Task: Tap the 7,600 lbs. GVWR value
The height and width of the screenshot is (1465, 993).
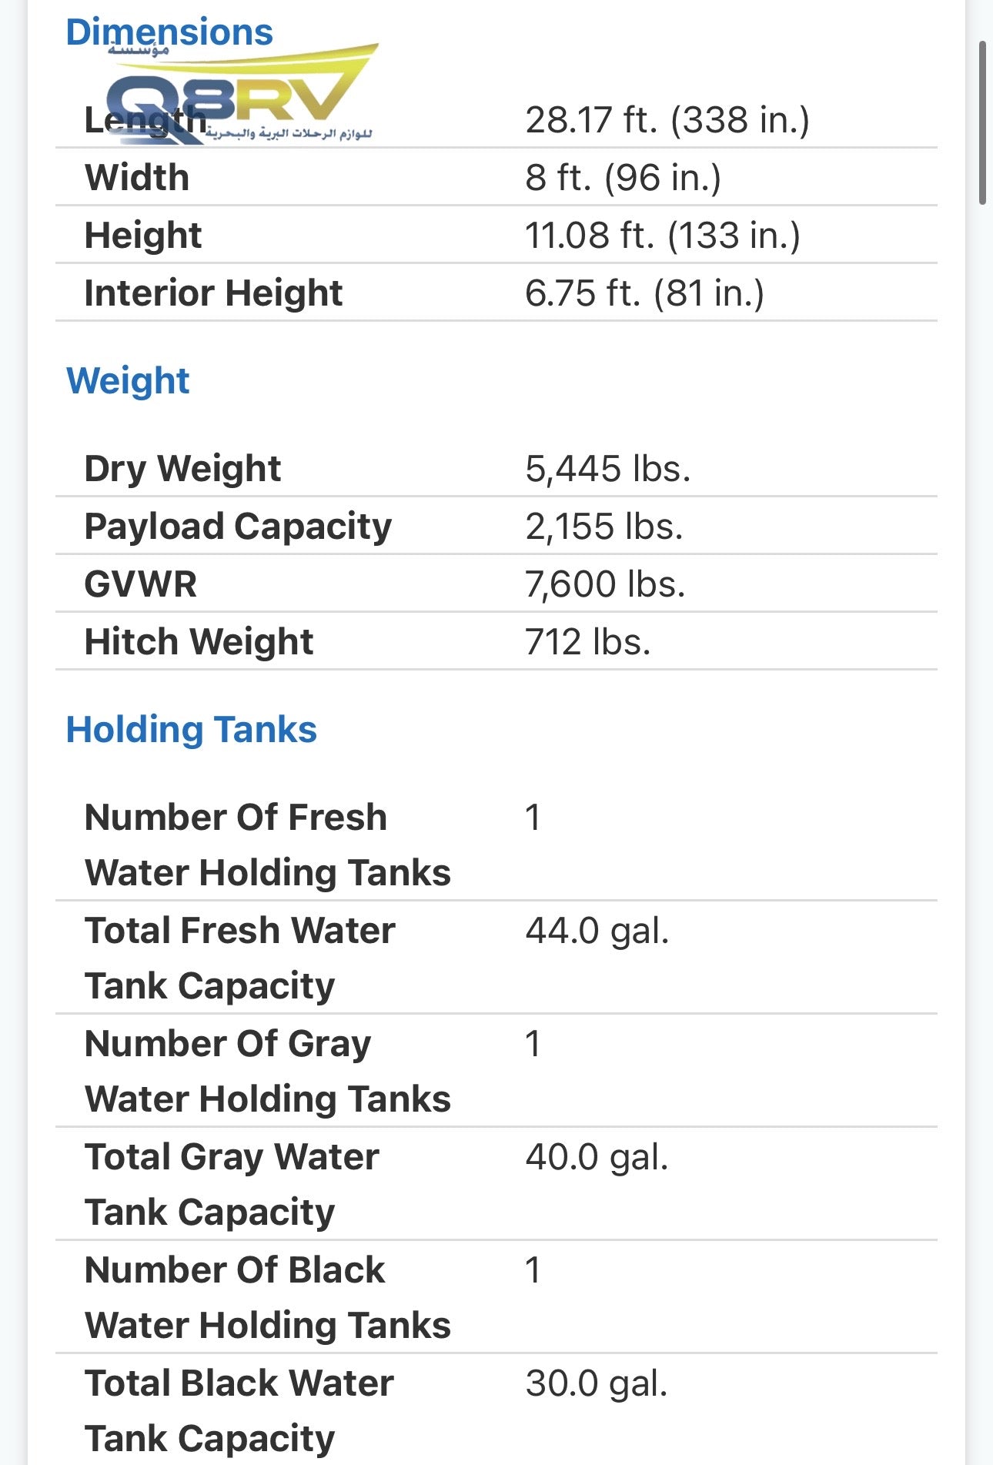Action: [605, 584]
